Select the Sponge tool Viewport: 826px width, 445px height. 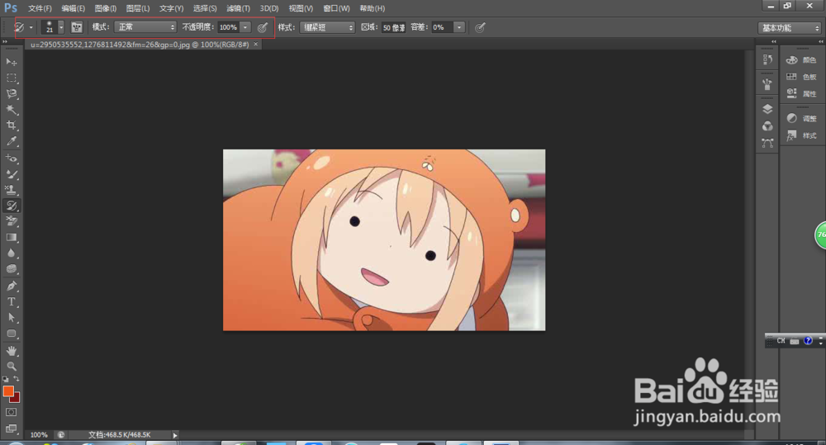point(11,269)
